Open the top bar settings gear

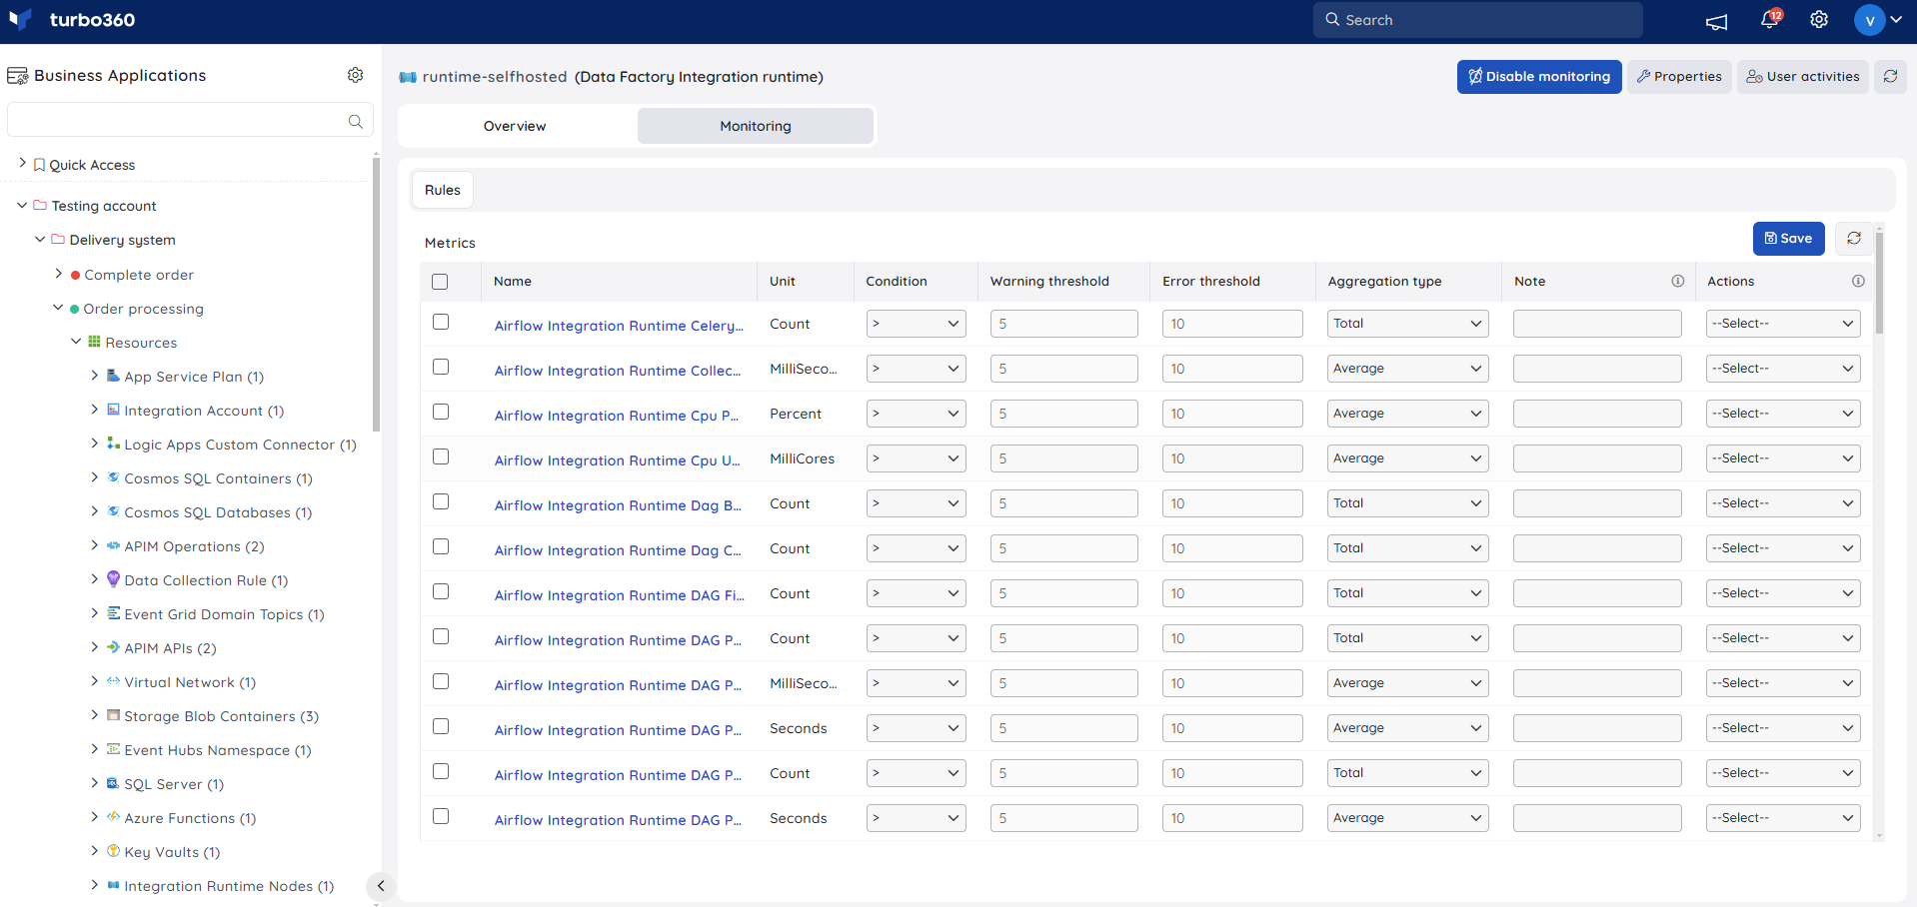[x=1819, y=20]
